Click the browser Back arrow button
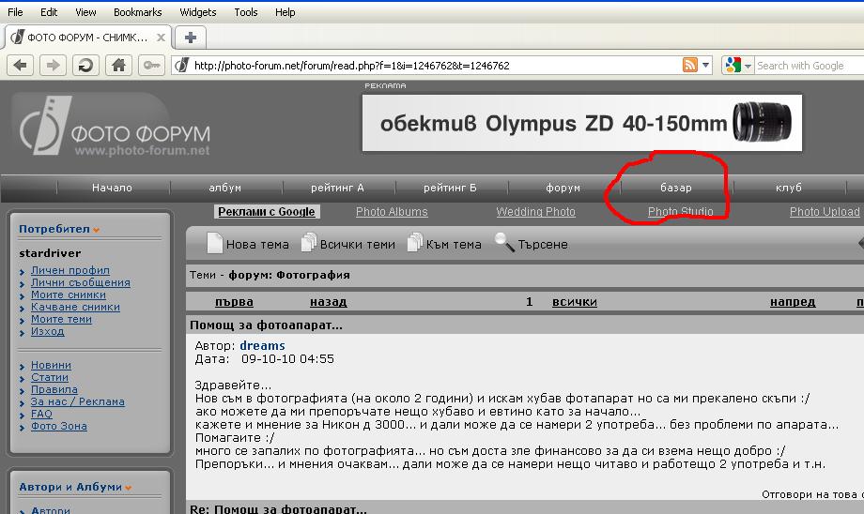864x514 pixels. click(x=22, y=65)
